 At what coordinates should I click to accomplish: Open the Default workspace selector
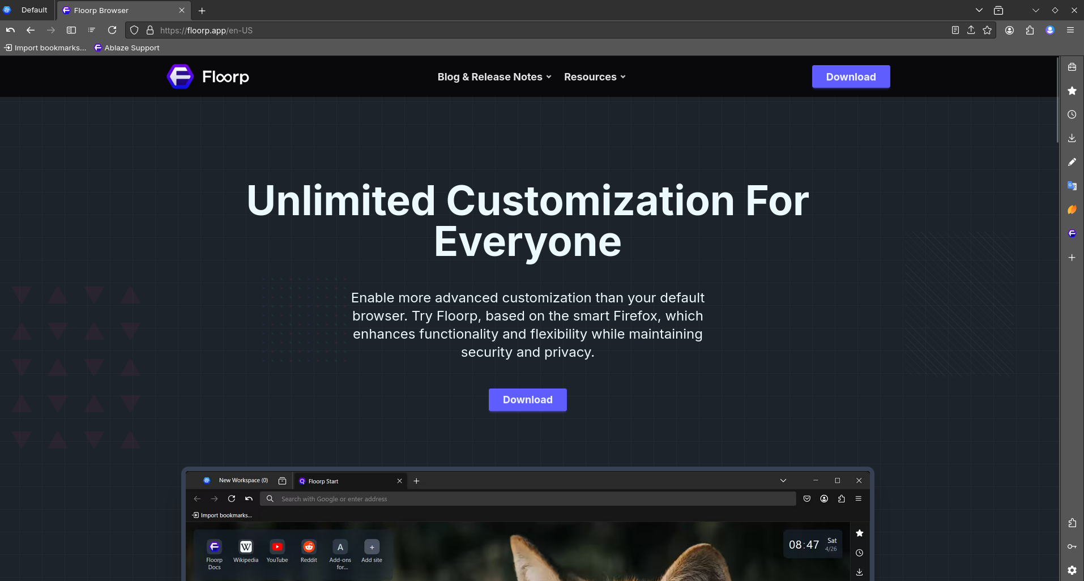[28, 10]
